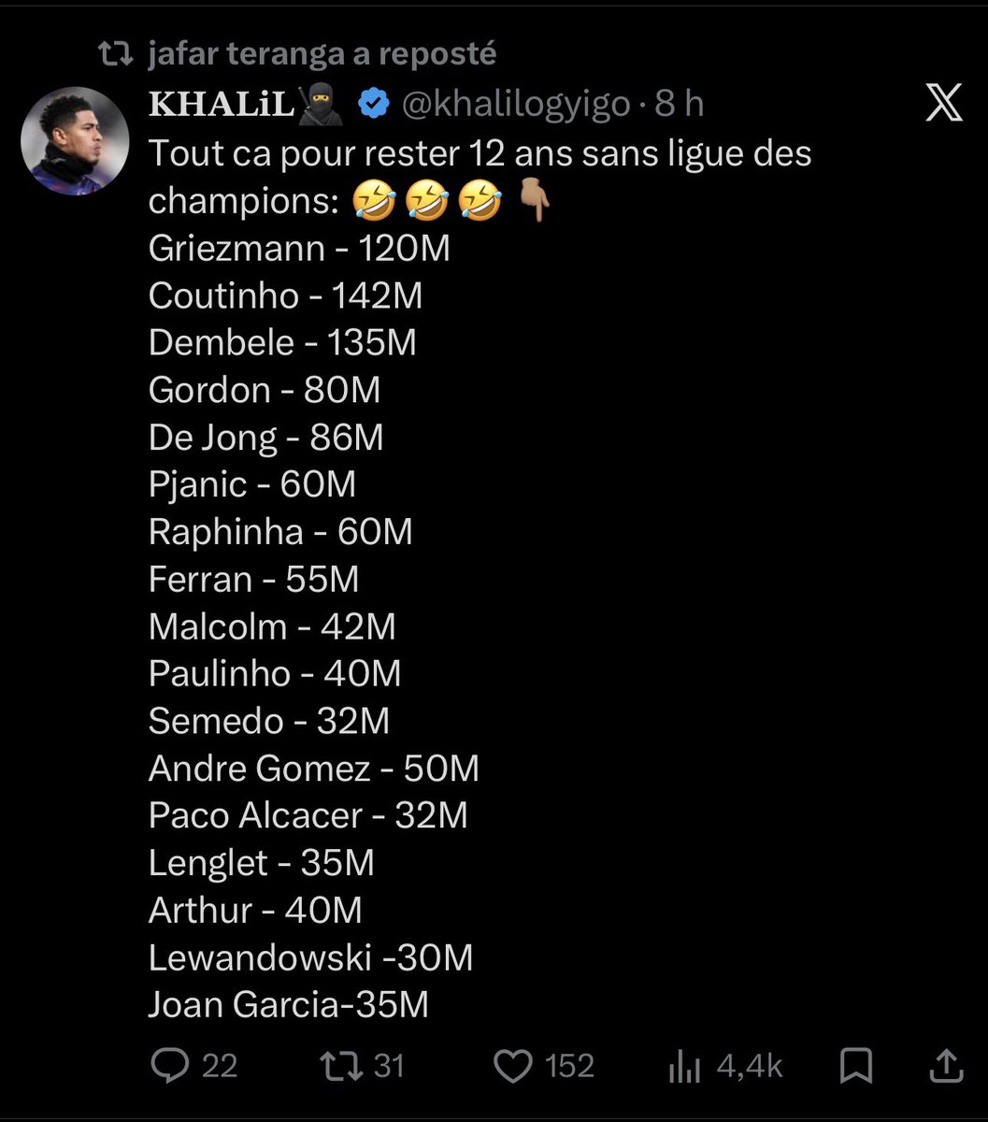The width and height of the screenshot is (988, 1122).
Task: Click the X logo in the corner
Action: coord(943,104)
